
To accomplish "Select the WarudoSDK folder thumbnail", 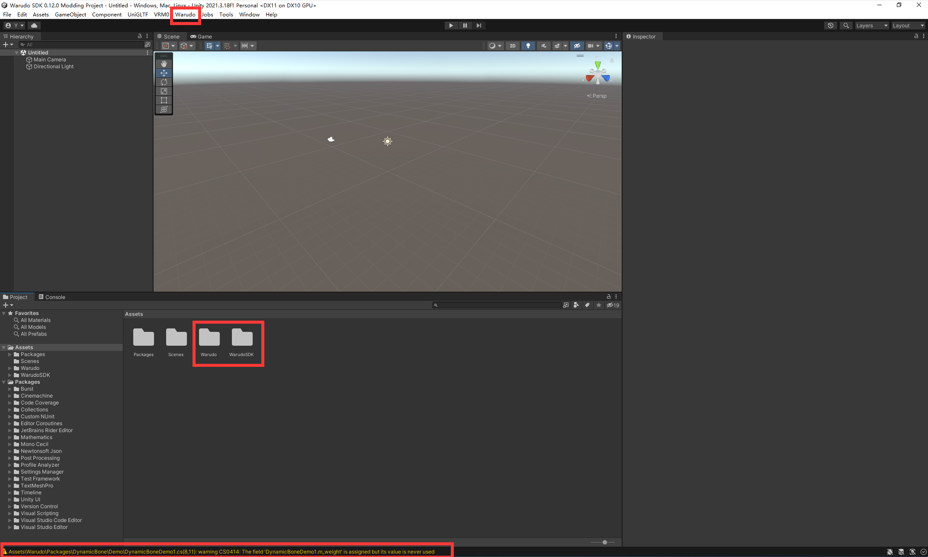I will click(x=242, y=342).
